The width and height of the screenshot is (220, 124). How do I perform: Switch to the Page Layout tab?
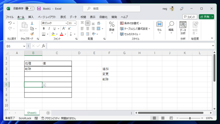47,17
